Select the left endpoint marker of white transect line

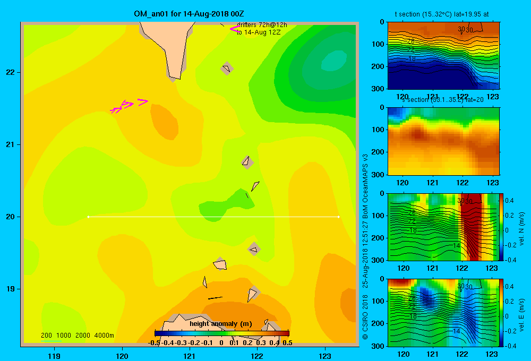(x=88, y=217)
